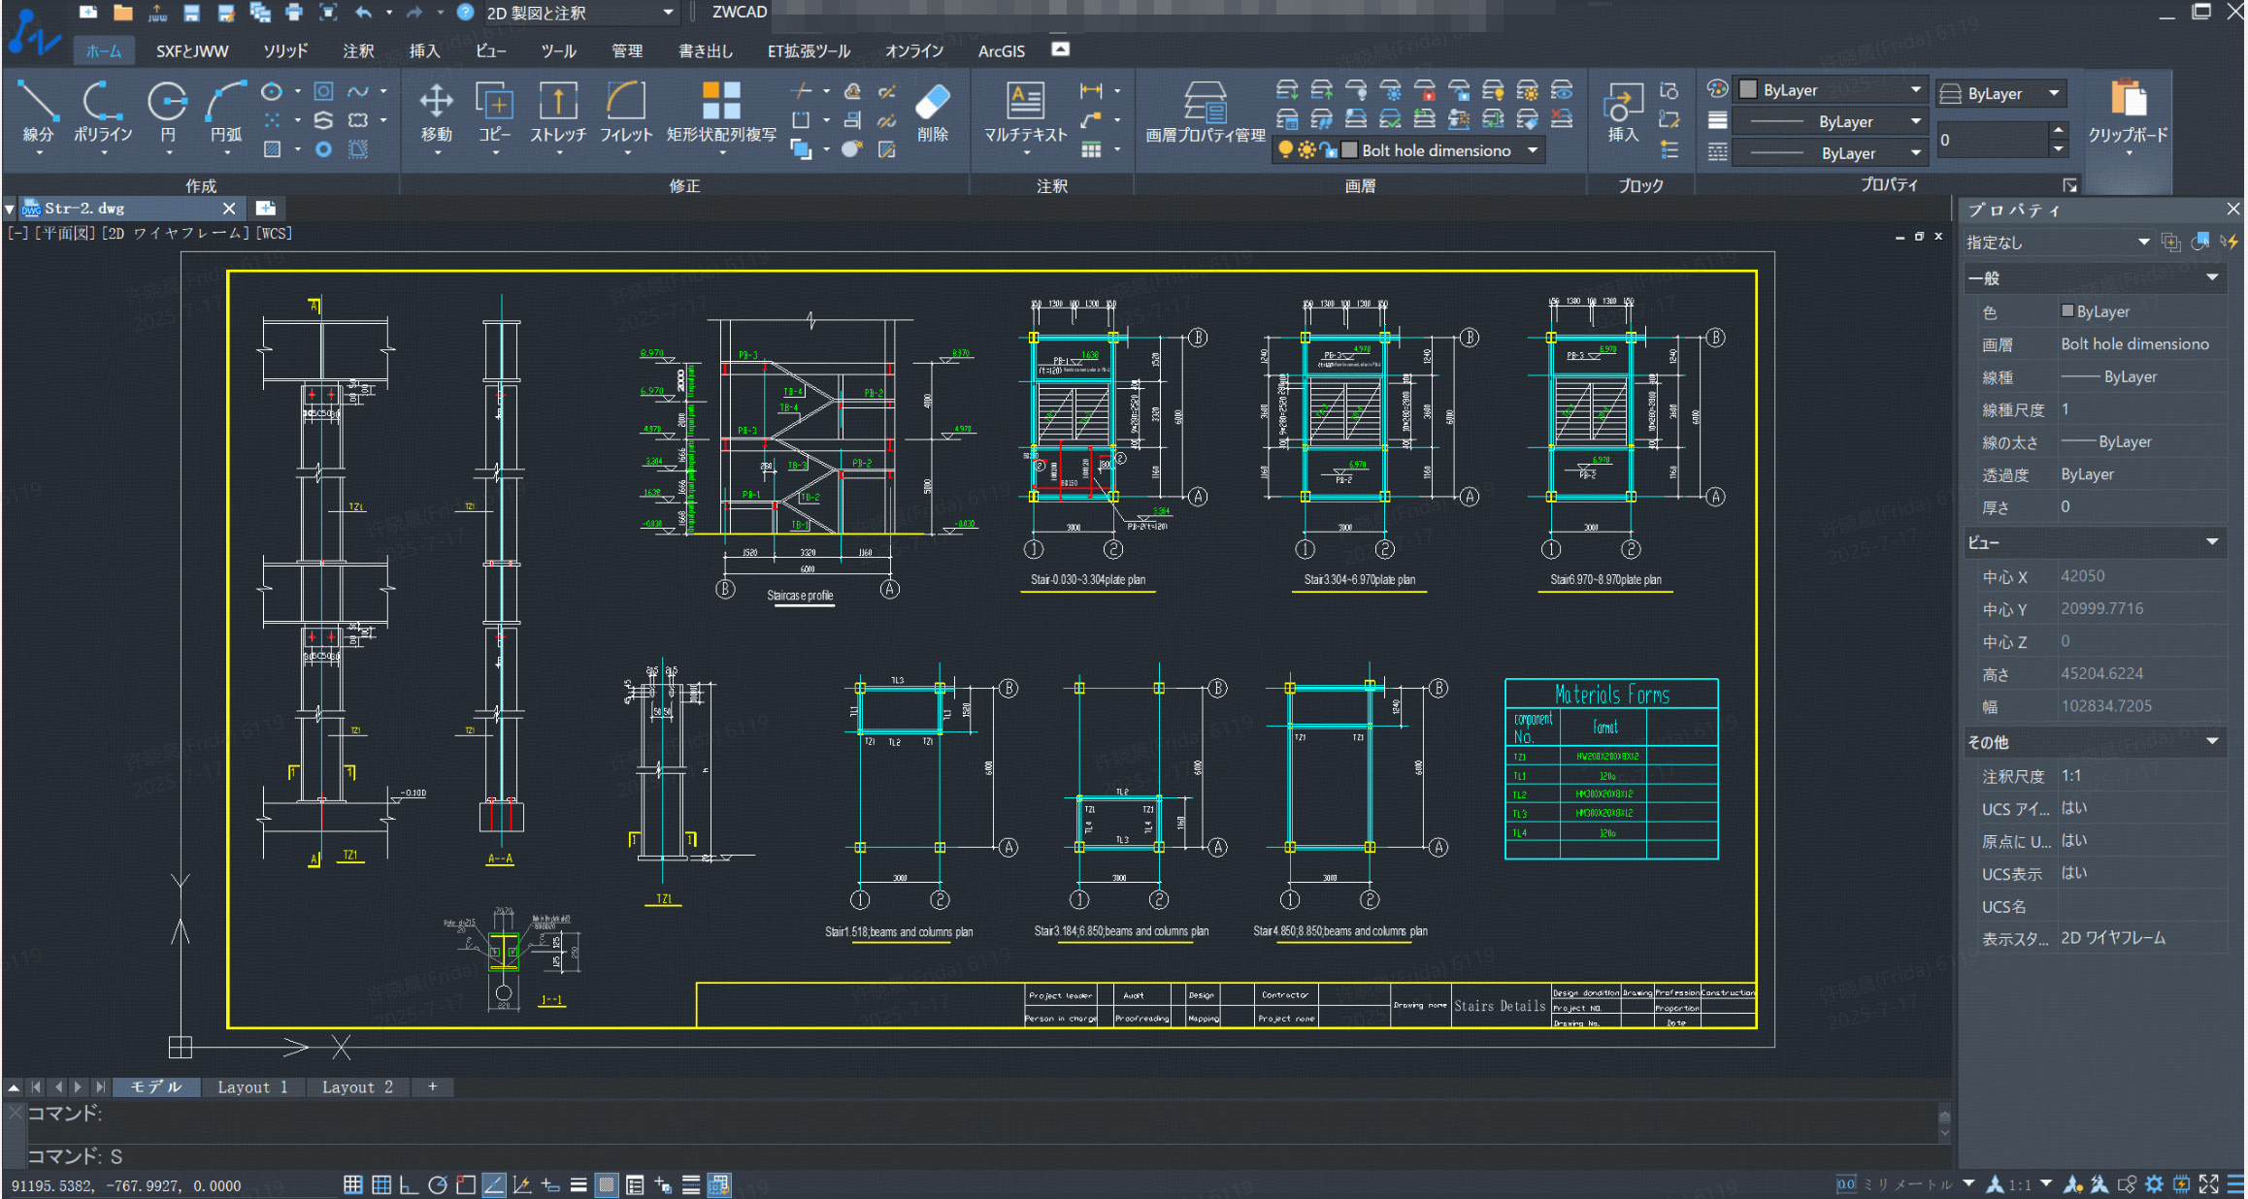2248x1199 pixels.
Task: Click the 挿入 block insert button
Action: (1622, 112)
